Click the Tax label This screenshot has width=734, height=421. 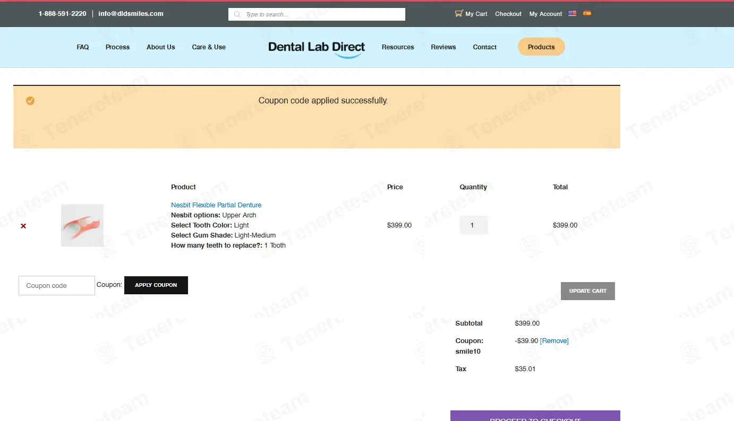(x=461, y=369)
